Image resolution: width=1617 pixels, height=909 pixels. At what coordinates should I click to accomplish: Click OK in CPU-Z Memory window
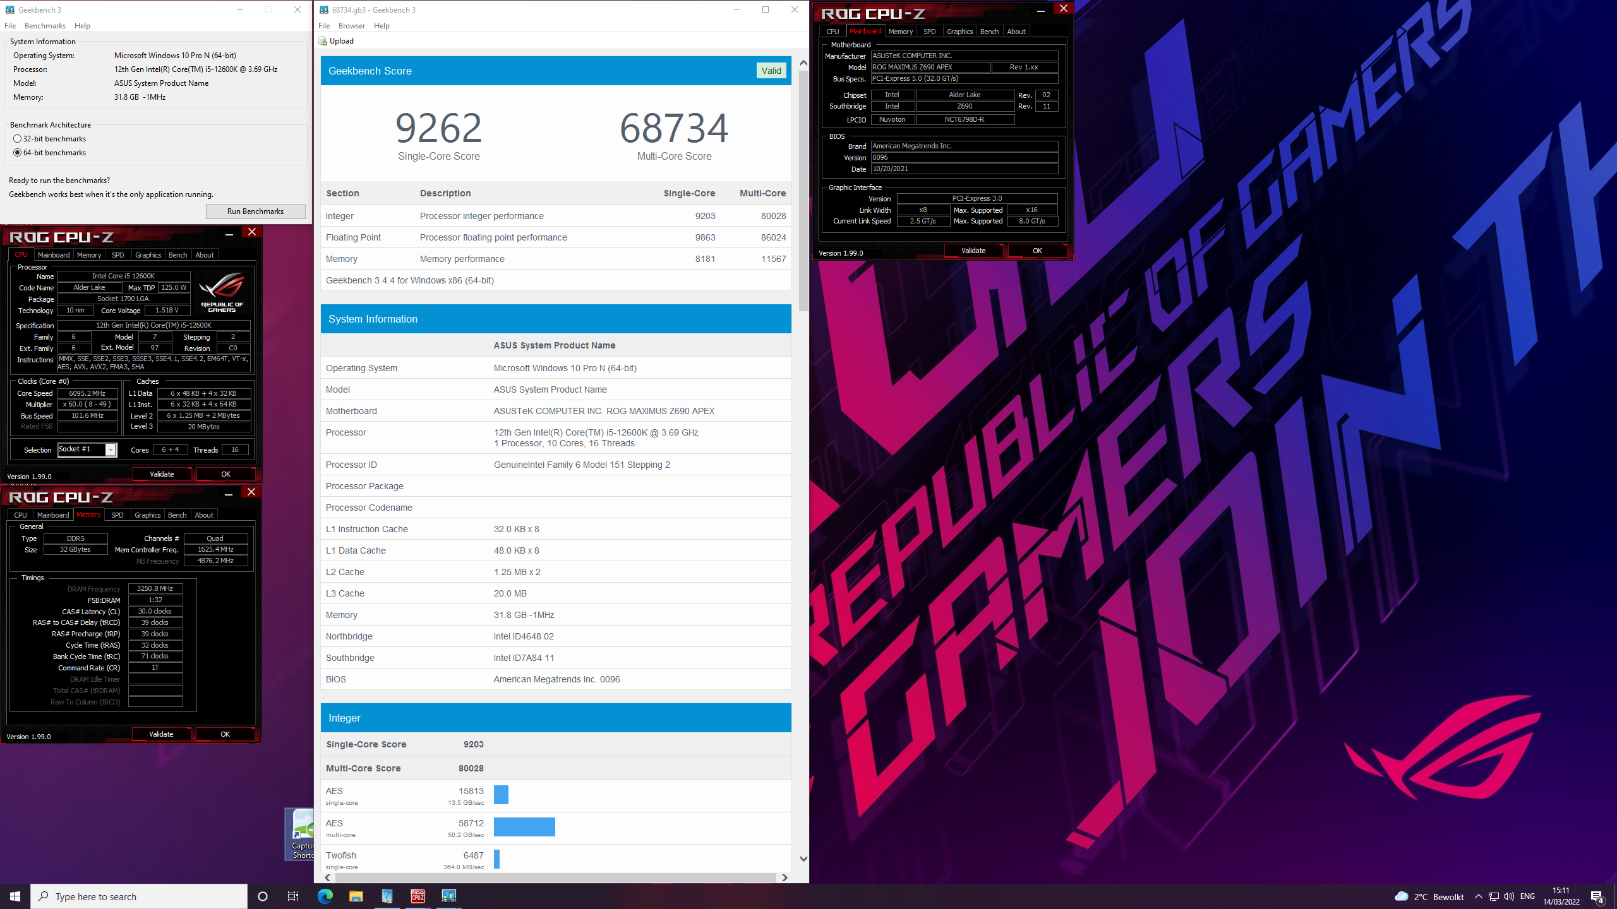coord(225,734)
